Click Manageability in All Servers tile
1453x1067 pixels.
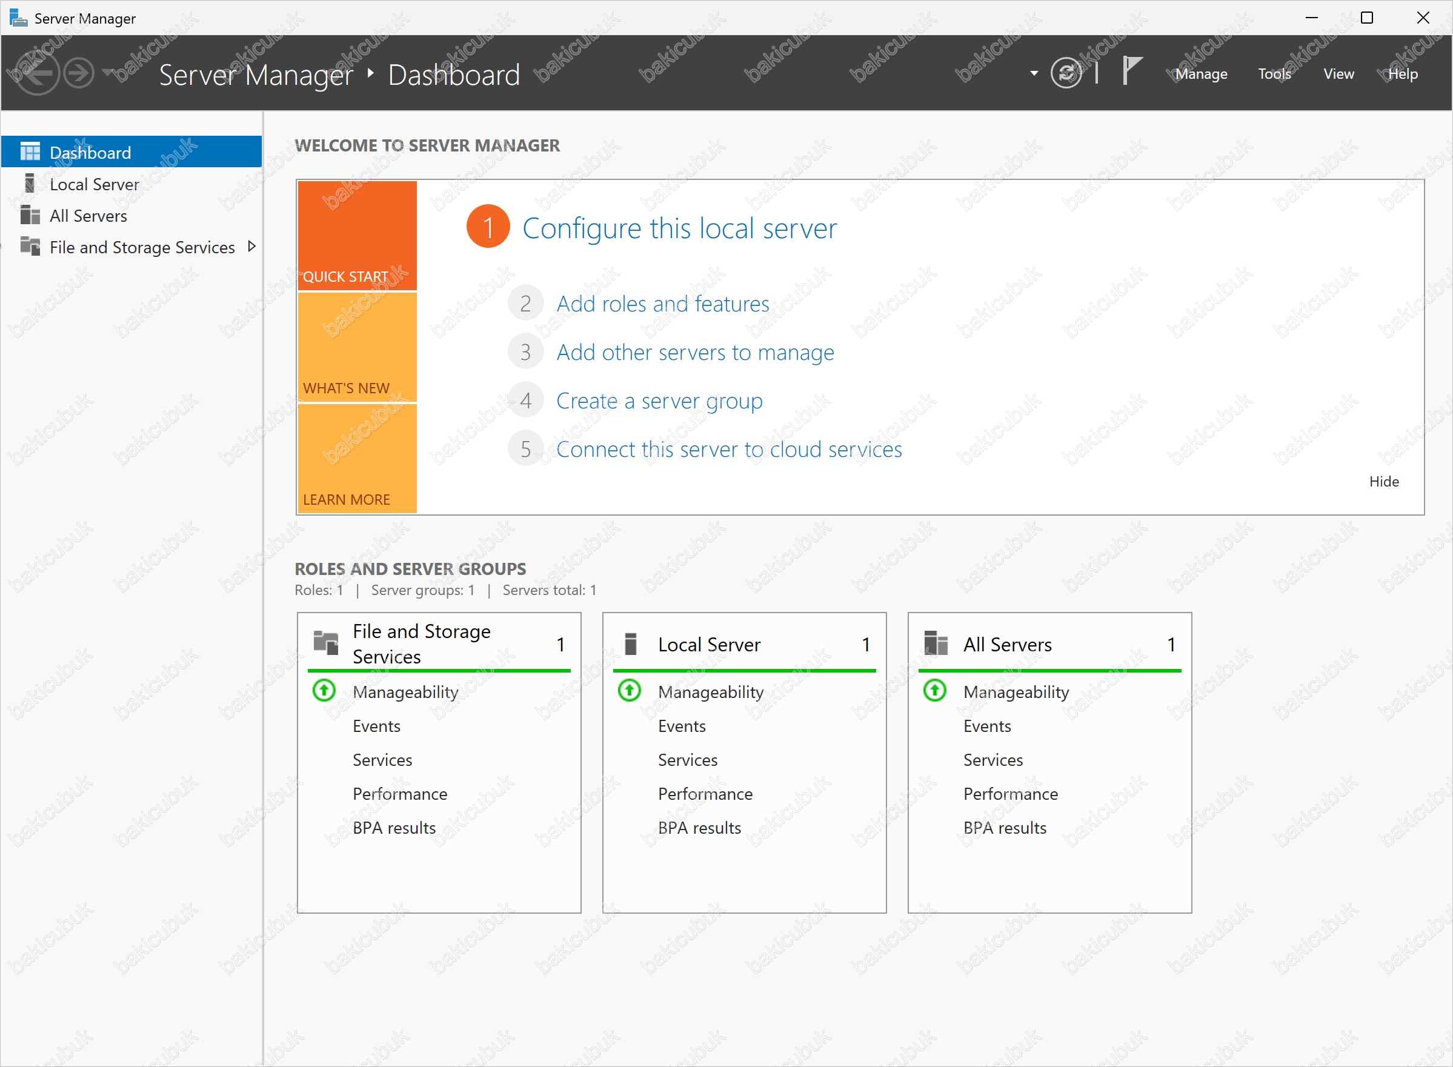tap(1016, 692)
